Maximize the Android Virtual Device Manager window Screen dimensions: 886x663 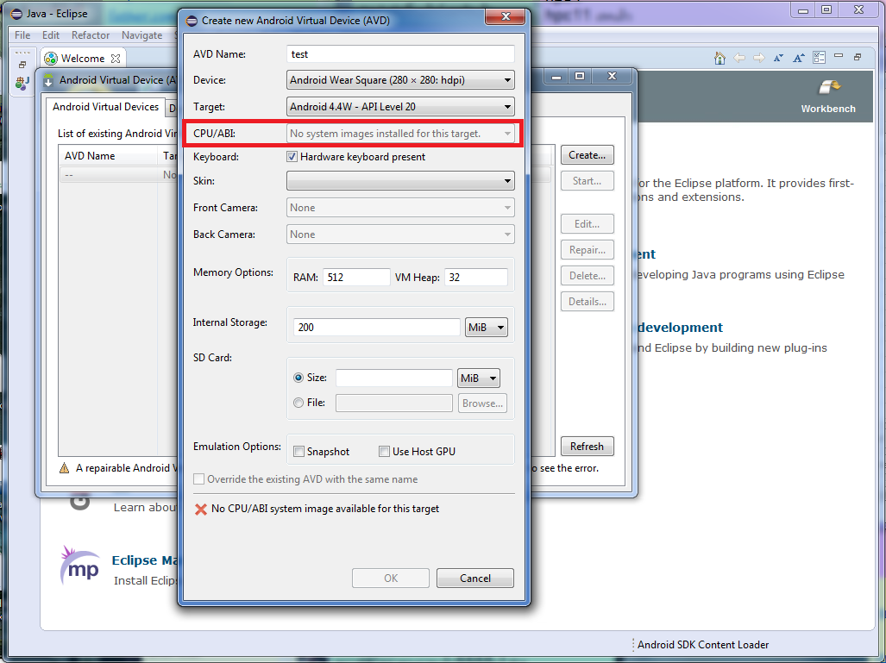pyautogui.click(x=580, y=76)
